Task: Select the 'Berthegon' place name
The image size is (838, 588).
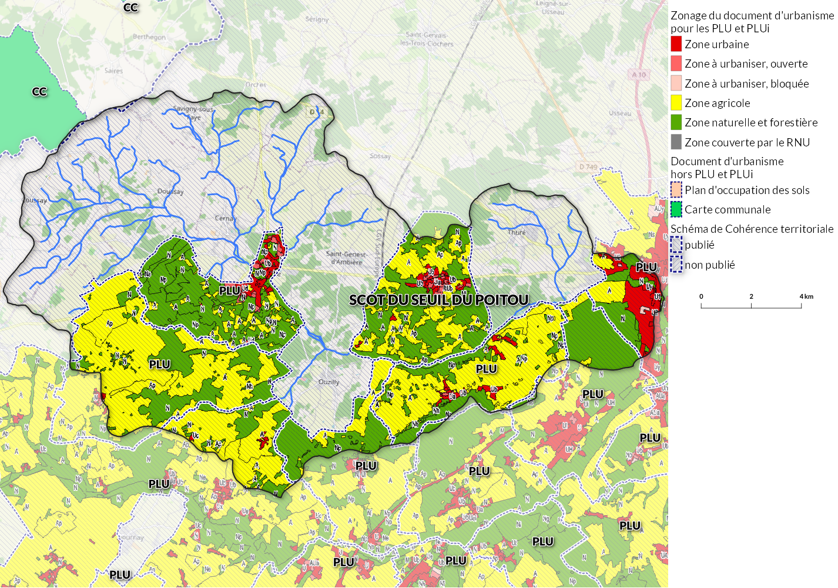Action: point(149,36)
